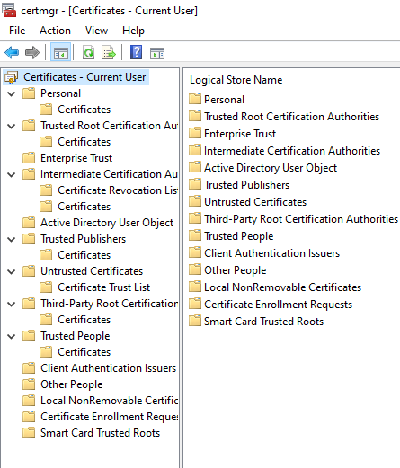Image resolution: width=400 pixels, height=468 pixels.
Task: Click the Logical Store Name column header
Action: click(x=236, y=80)
